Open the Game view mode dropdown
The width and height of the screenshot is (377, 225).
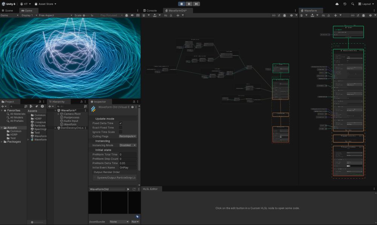[9, 15]
